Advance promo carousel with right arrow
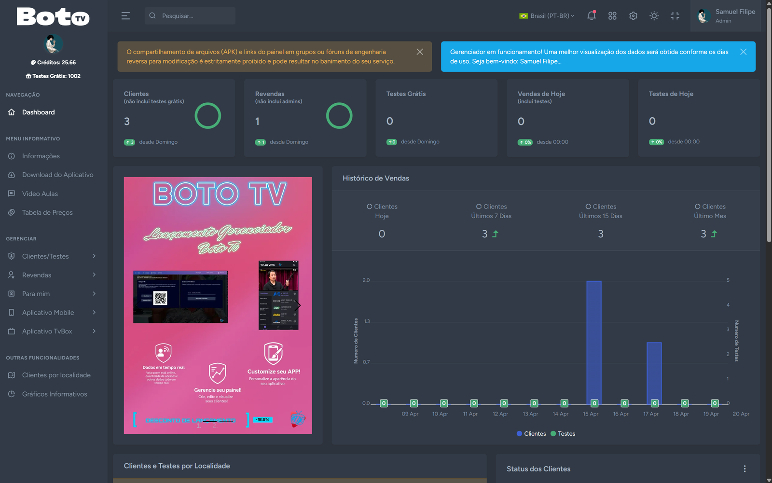The width and height of the screenshot is (772, 483). [299, 305]
